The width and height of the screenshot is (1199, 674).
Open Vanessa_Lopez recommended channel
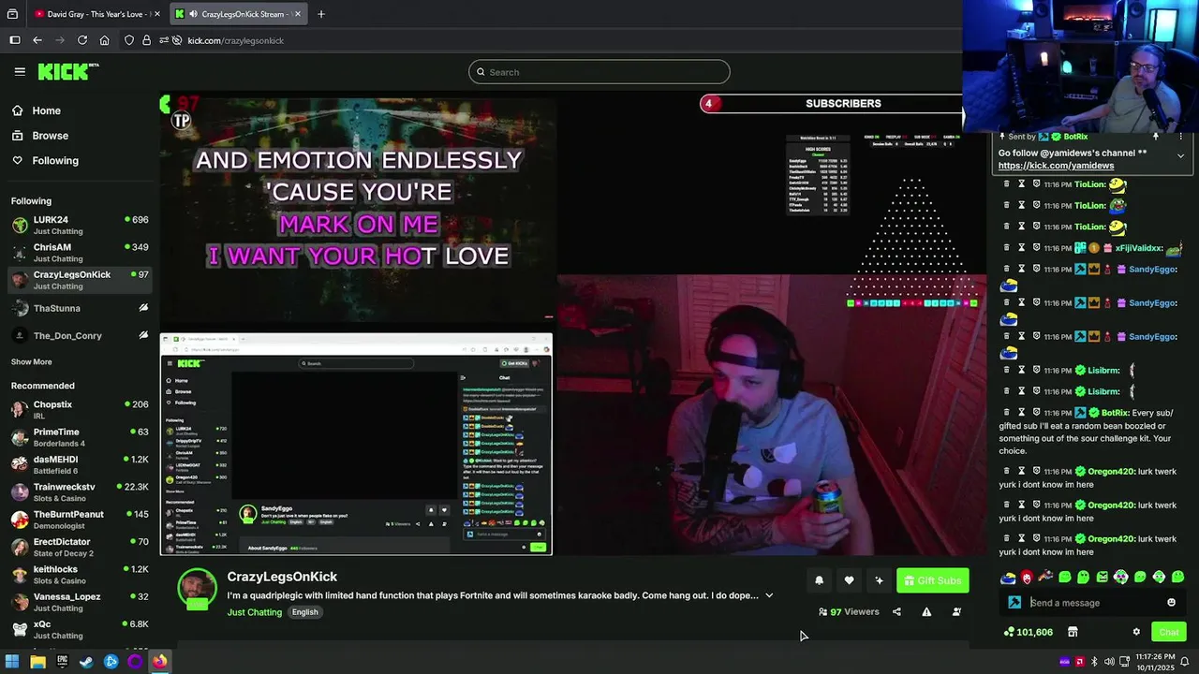pyautogui.click(x=81, y=602)
